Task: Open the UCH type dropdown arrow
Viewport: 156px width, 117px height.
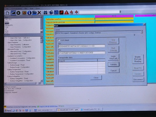Action: [x=142, y=32]
